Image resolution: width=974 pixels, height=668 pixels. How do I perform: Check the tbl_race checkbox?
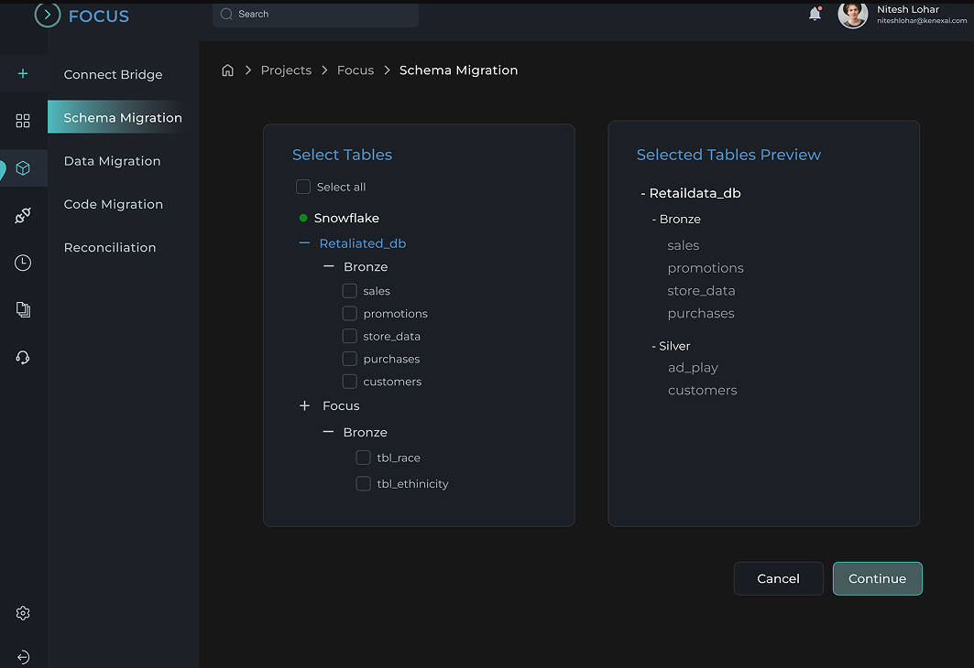point(364,458)
